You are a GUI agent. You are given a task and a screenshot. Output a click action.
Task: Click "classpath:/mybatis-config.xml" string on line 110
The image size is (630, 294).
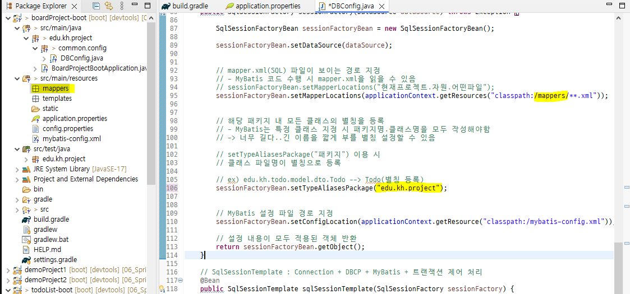[545, 221]
